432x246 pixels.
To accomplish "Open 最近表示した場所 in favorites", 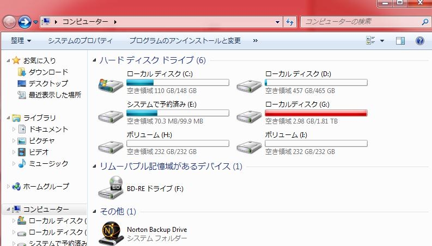I will point(55,95).
